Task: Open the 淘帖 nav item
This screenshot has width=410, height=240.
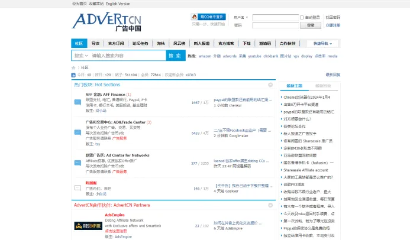Action: click(160, 43)
